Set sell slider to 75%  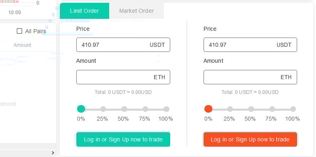point(272,109)
